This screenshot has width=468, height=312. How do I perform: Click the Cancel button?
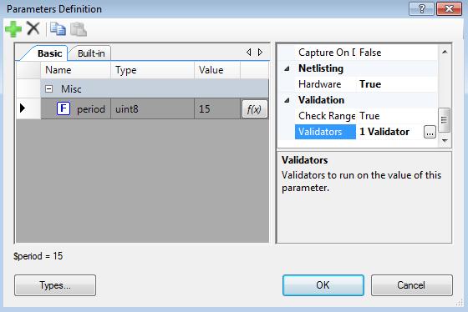click(411, 285)
